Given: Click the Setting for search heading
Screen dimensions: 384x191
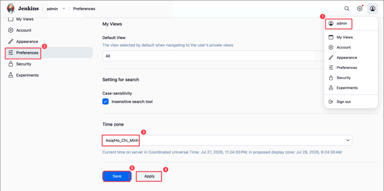Looking at the screenshot, I should pos(121,79).
